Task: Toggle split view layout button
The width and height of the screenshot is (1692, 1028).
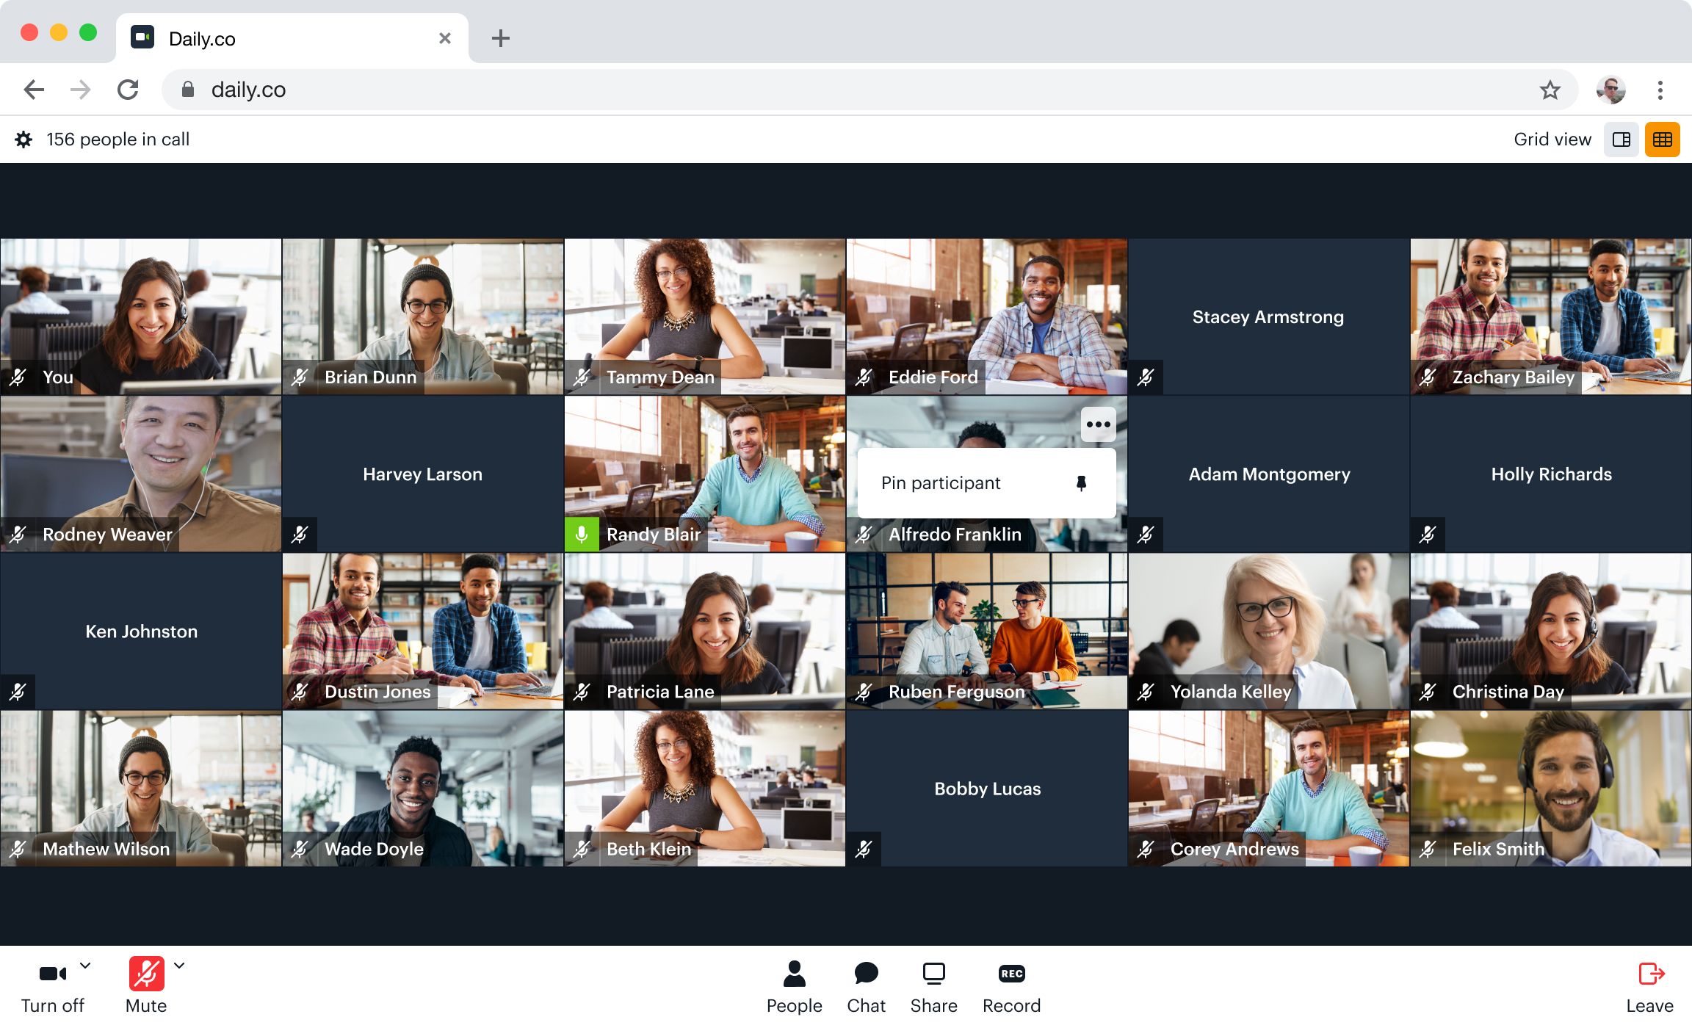Action: click(1622, 139)
